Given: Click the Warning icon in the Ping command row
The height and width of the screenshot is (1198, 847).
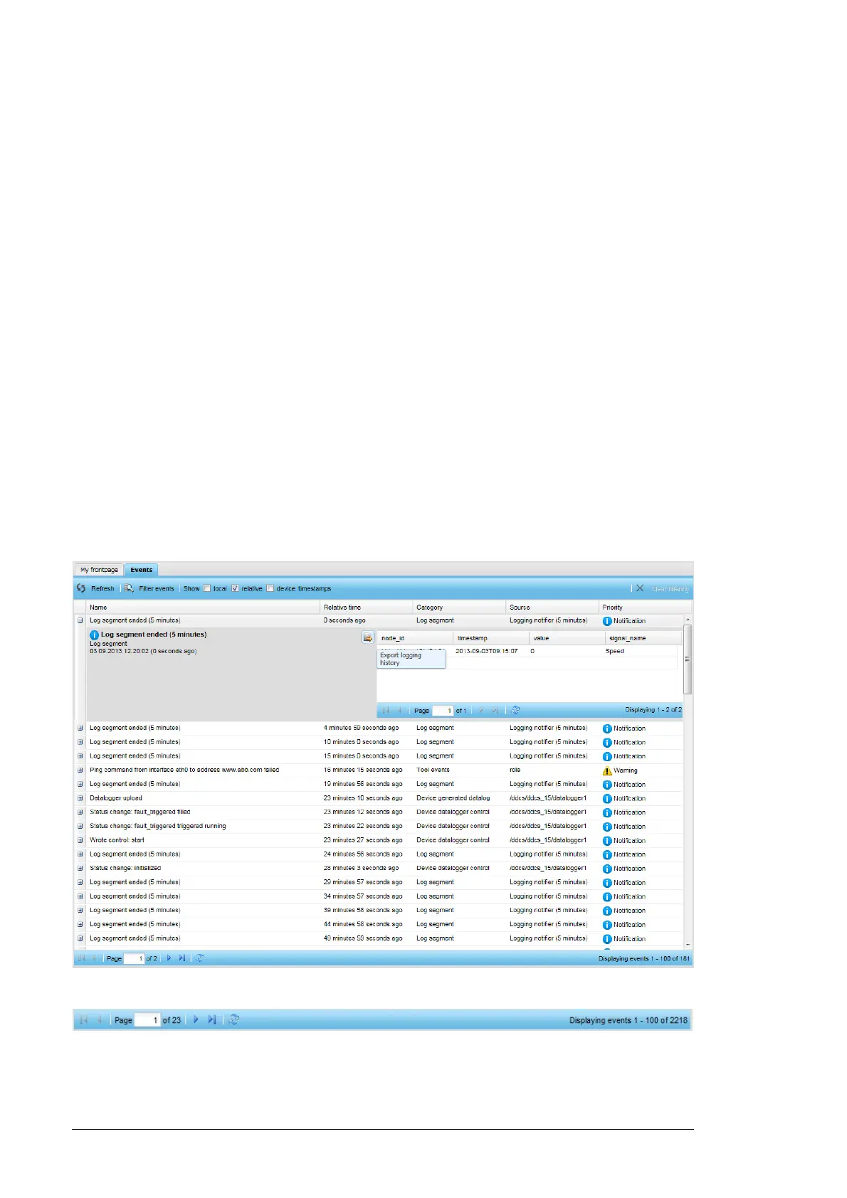Looking at the screenshot, I should click(x=607, y=770).
